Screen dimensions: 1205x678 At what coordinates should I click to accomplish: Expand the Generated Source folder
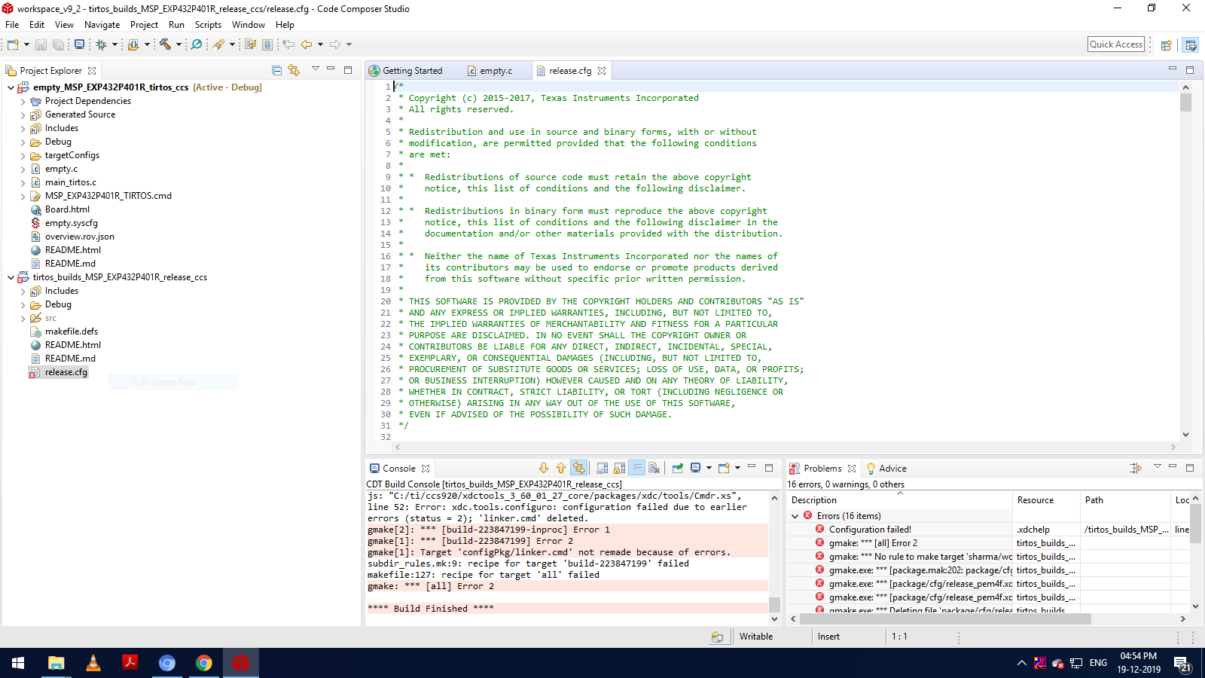coord(23,115)
